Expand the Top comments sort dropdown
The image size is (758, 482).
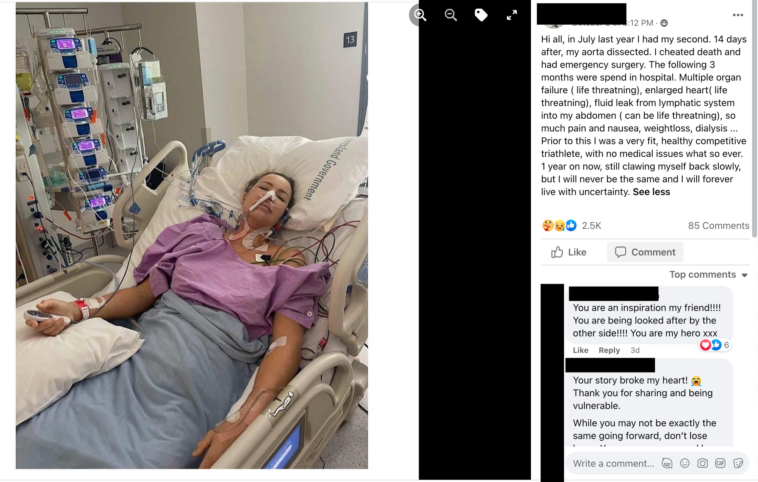[708, 275]
